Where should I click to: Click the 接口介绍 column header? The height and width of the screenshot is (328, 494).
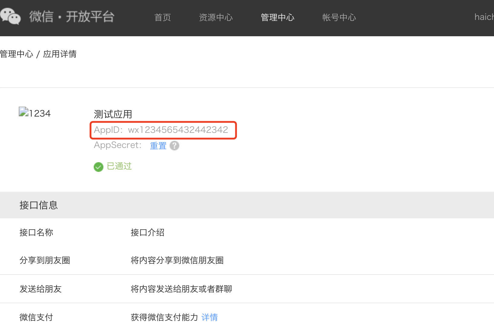(x=148, y=233)
